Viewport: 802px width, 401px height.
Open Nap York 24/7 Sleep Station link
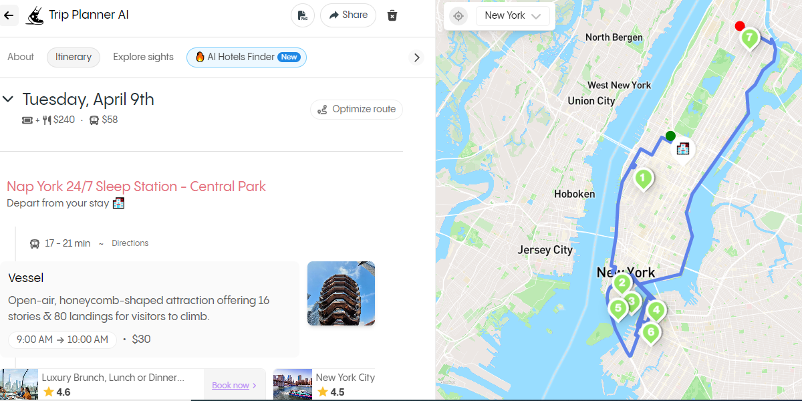136,186
